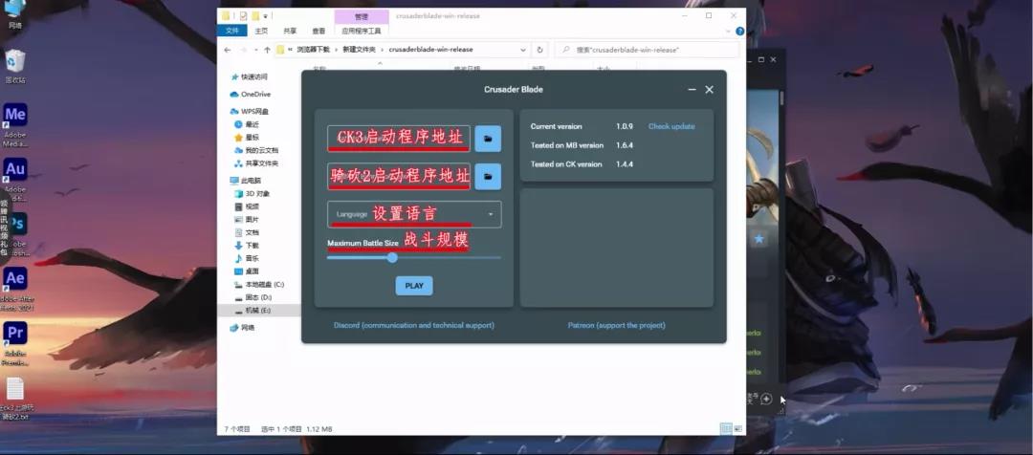Expand the Explorer ribbon chevron
Screen dimensions: 1033x455
pyautogui.click(x=728, y=31)
